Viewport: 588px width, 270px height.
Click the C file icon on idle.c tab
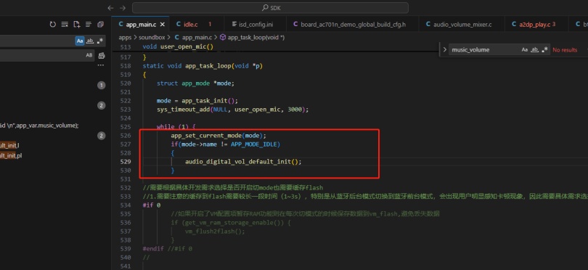tap(179, 25)
